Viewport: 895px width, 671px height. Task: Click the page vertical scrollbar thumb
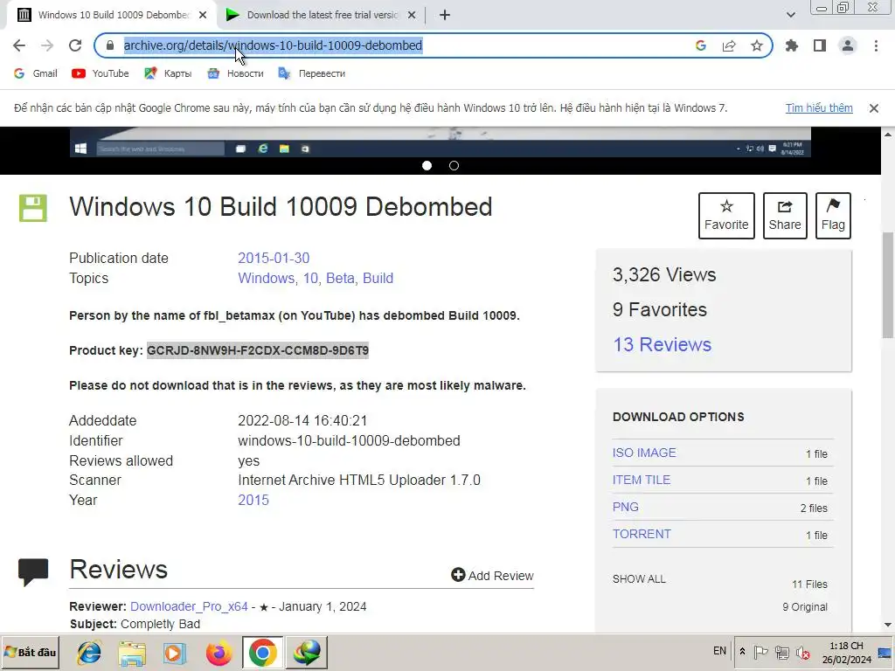pos(888,285)
